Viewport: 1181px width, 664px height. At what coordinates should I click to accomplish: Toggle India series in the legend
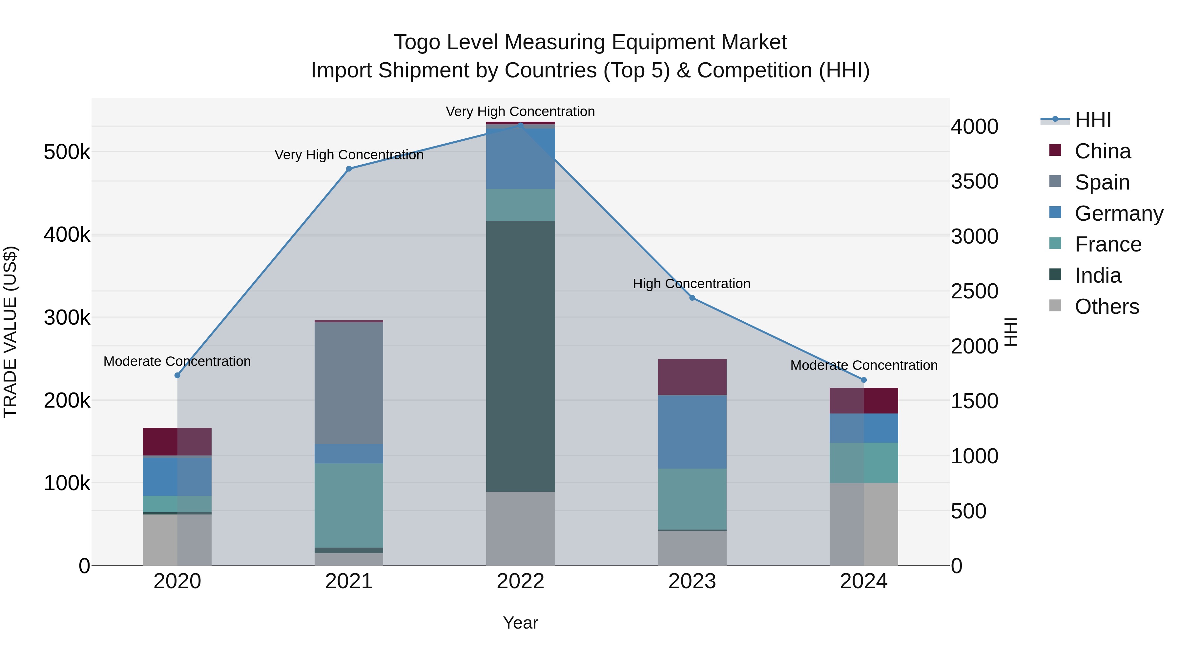pyautogui.click(x=1085, y=275)
